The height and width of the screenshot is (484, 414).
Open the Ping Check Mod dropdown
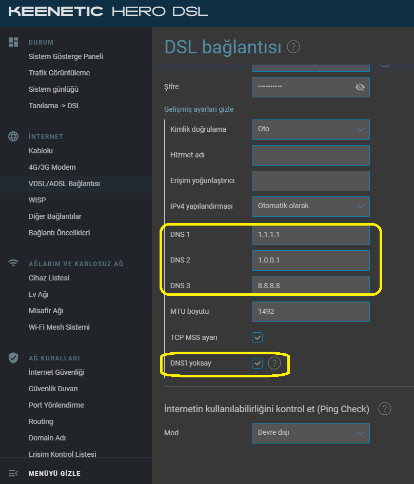[x=310, y=433]
